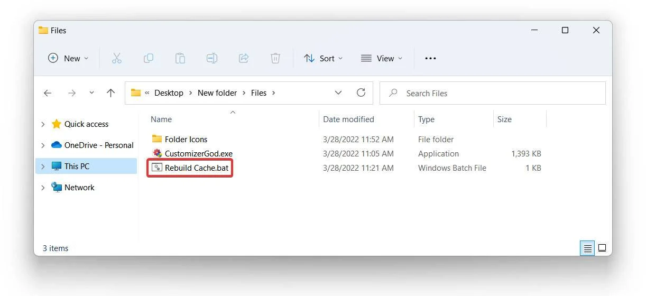Open the View dropdown menu
This screenshot has height=296, width=646.
381,58
